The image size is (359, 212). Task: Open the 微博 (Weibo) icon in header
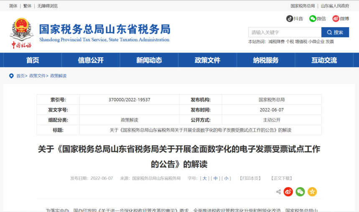pos(336,19)
